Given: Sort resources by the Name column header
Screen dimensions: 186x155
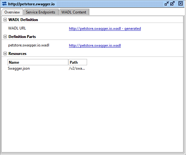Looking at the screenshot, I should pos(38,62).
